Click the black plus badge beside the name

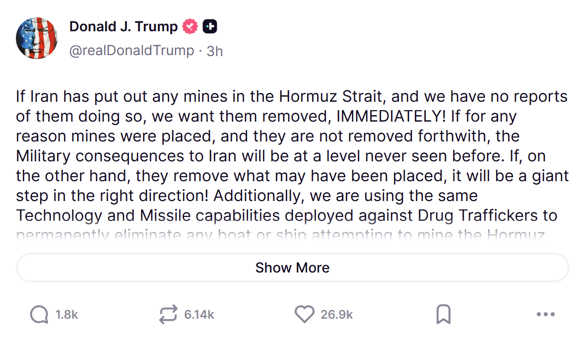coord(210,26)
